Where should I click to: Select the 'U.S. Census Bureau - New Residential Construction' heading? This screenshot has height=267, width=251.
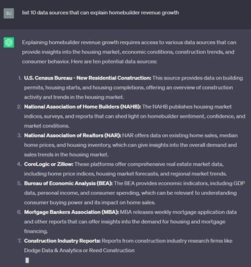[x=87, y=78]
